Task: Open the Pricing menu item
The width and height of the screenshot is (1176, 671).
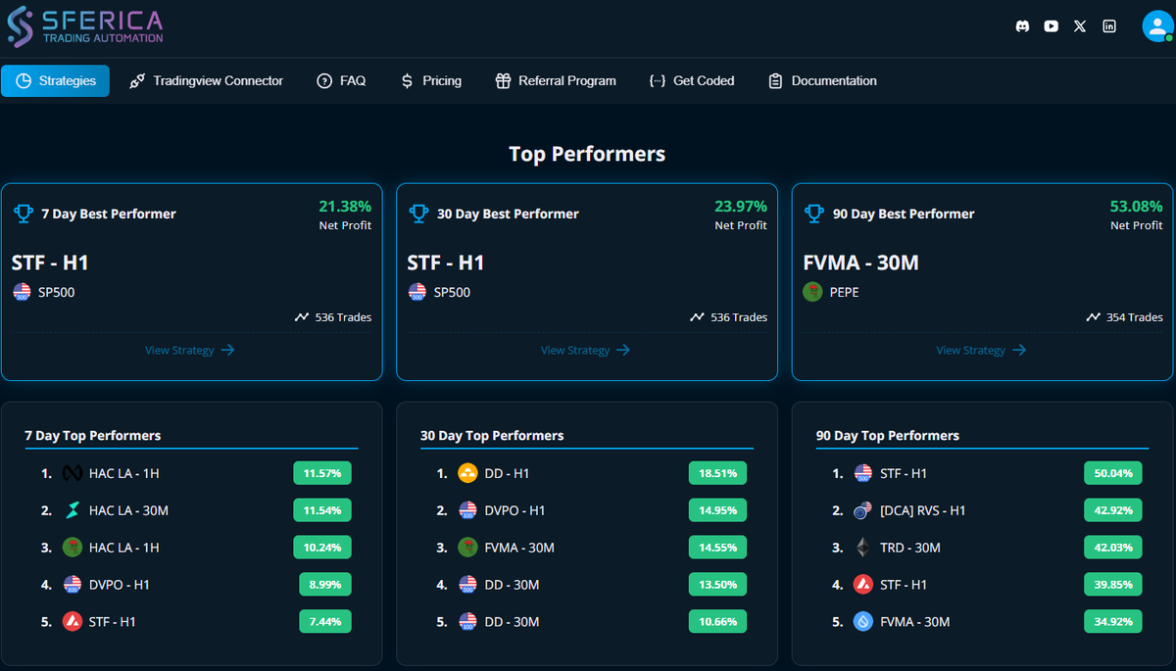Action: (431, 81)
